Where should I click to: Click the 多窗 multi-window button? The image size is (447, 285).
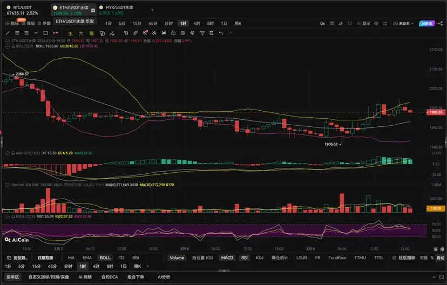44,23
